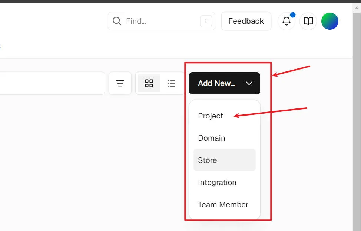
Task: Pick the highlighted Store option
Action: tap(208, 160)
